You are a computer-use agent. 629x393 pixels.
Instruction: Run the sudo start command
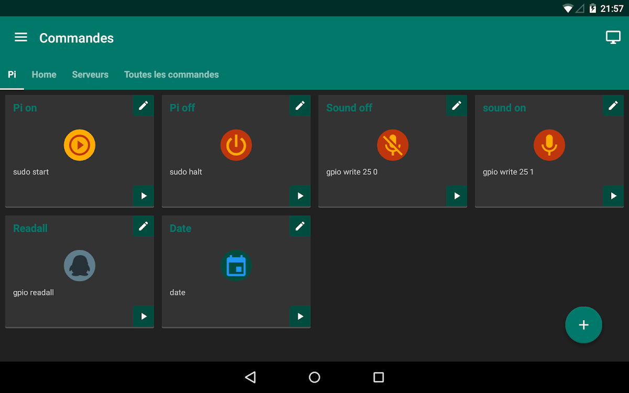click(143, 196)
